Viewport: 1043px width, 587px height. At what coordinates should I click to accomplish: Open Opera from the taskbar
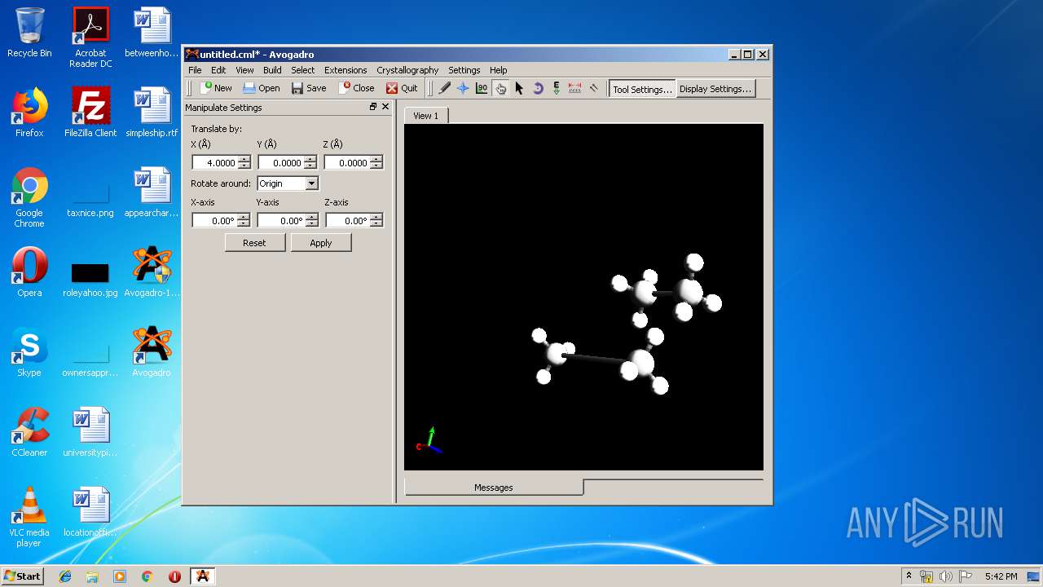click(174, 576)
